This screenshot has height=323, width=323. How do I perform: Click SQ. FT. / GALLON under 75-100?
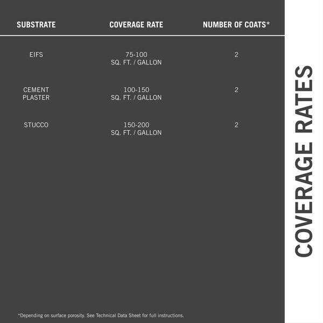tap(136, 62)
